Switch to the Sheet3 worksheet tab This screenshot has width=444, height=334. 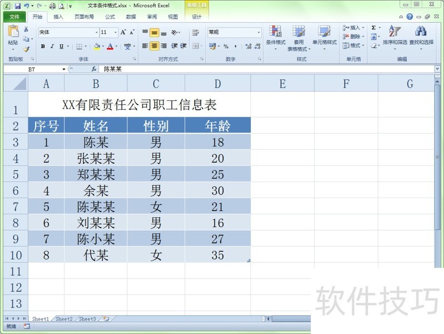(87, 318)
